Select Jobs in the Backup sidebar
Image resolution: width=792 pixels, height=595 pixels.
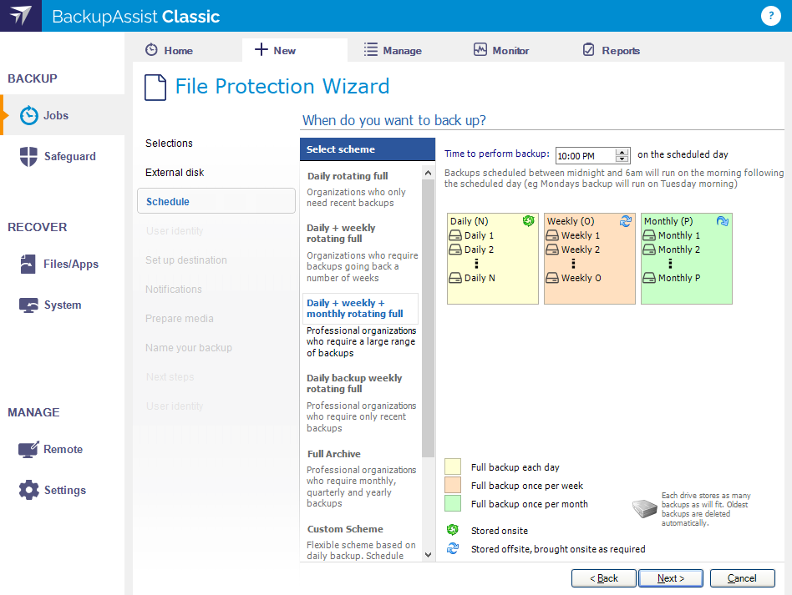click(x=63, y=115)
